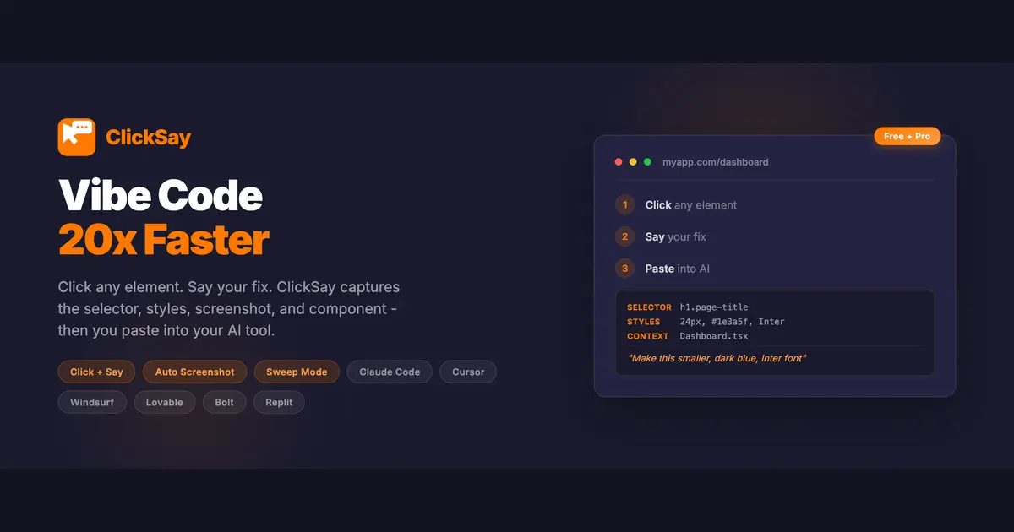Select the Sweep Mode pill

[297, 372]
